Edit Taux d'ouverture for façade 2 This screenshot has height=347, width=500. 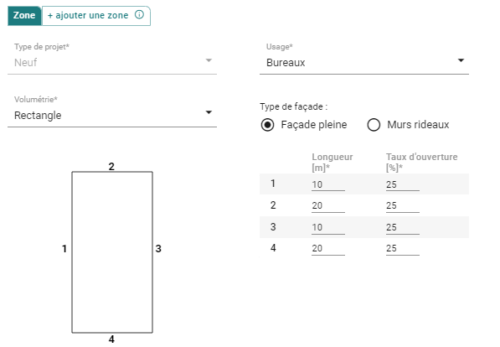[402, 205]
